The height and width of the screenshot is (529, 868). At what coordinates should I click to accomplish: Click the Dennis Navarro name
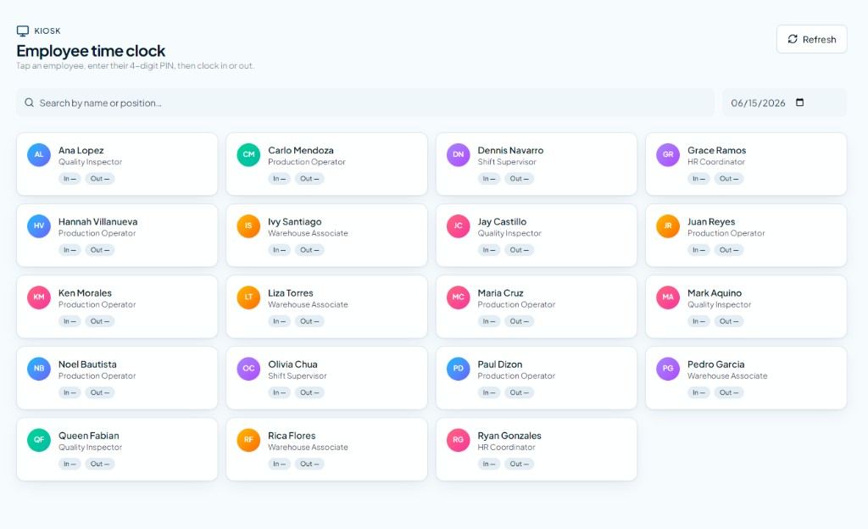point(510,151)
